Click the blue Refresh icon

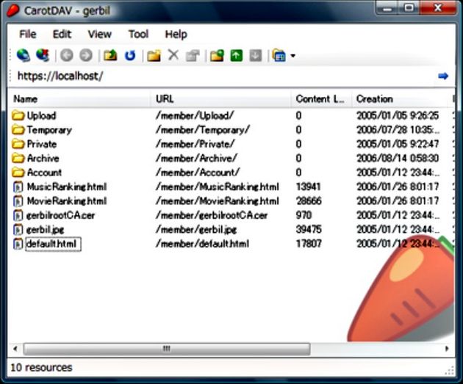(x=130, y=55)
